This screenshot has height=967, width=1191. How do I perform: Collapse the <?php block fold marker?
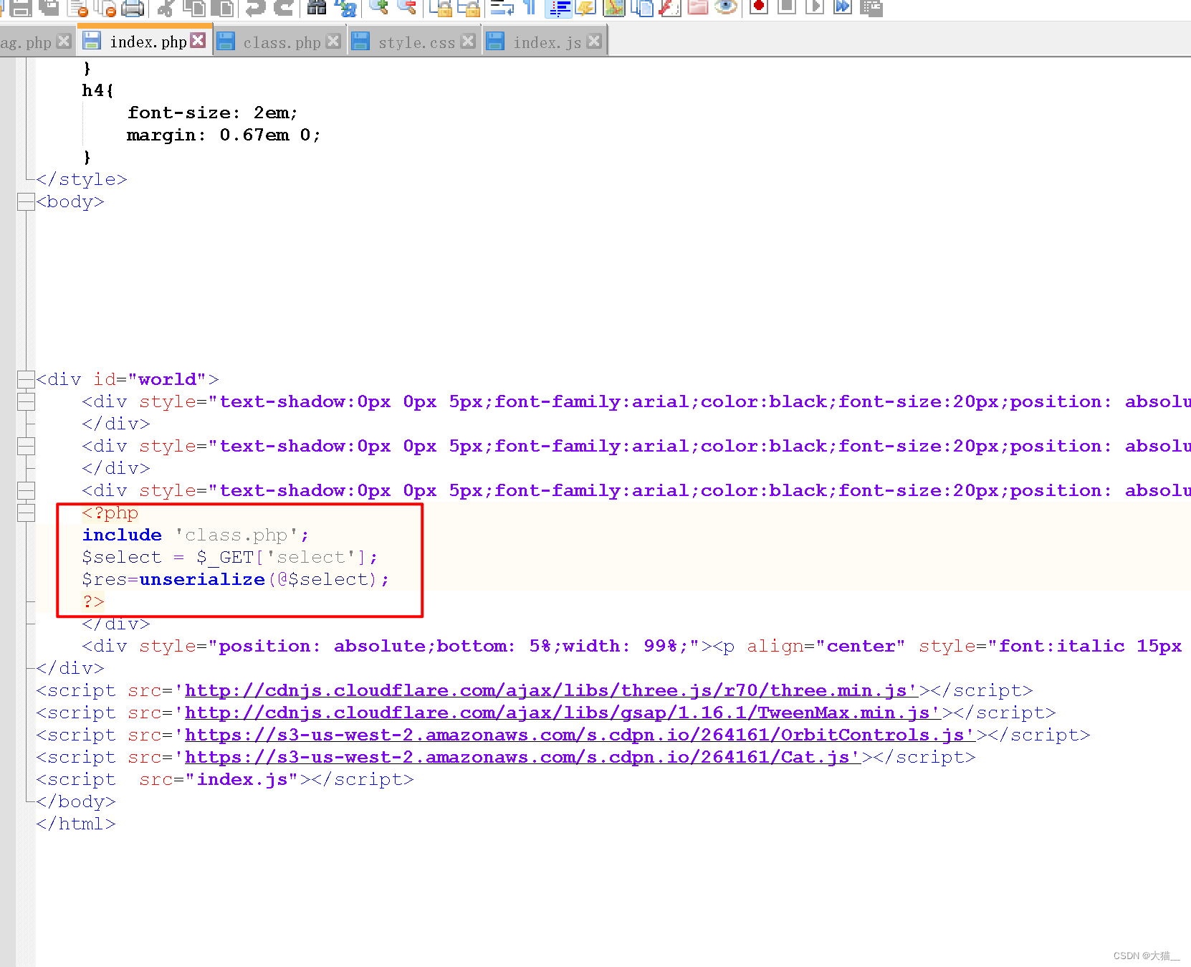point(26,513)
